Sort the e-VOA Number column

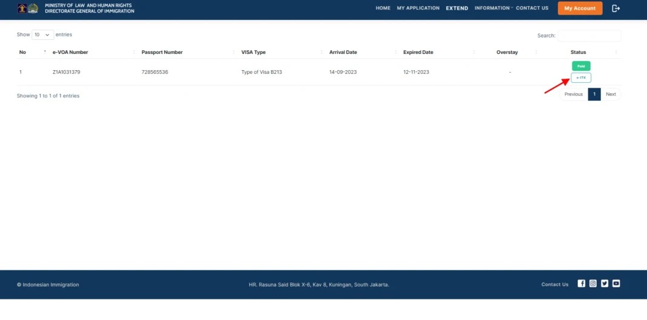[134, 52]
